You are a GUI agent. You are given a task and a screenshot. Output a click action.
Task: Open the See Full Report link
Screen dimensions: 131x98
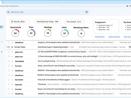point(100,37)
